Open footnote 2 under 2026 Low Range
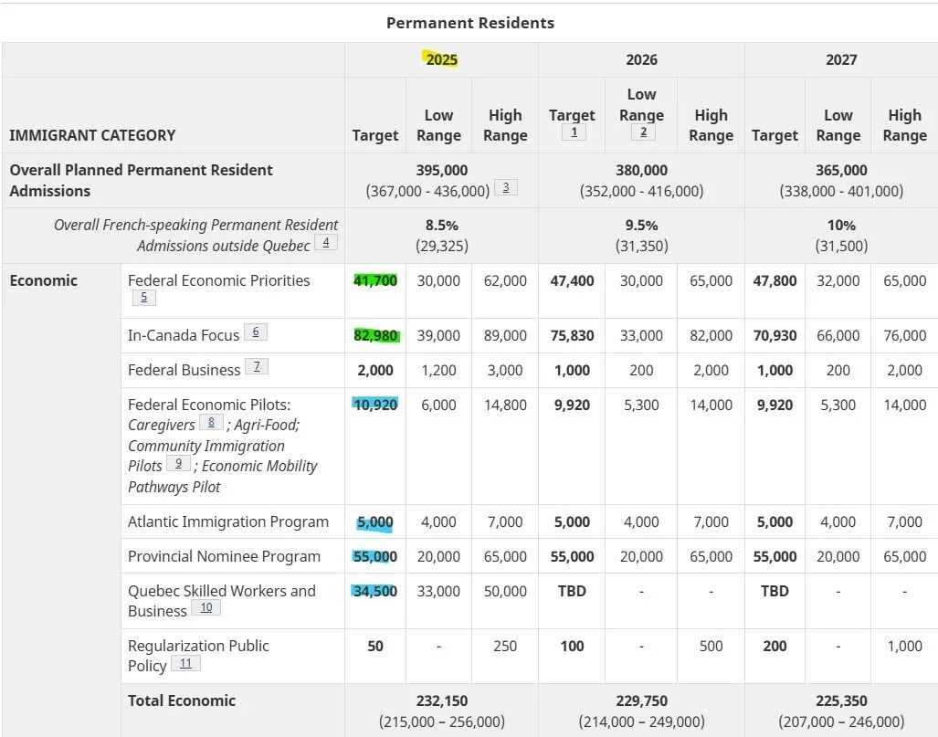The width and height of the screenshot is (938, 737). [642, 132]
